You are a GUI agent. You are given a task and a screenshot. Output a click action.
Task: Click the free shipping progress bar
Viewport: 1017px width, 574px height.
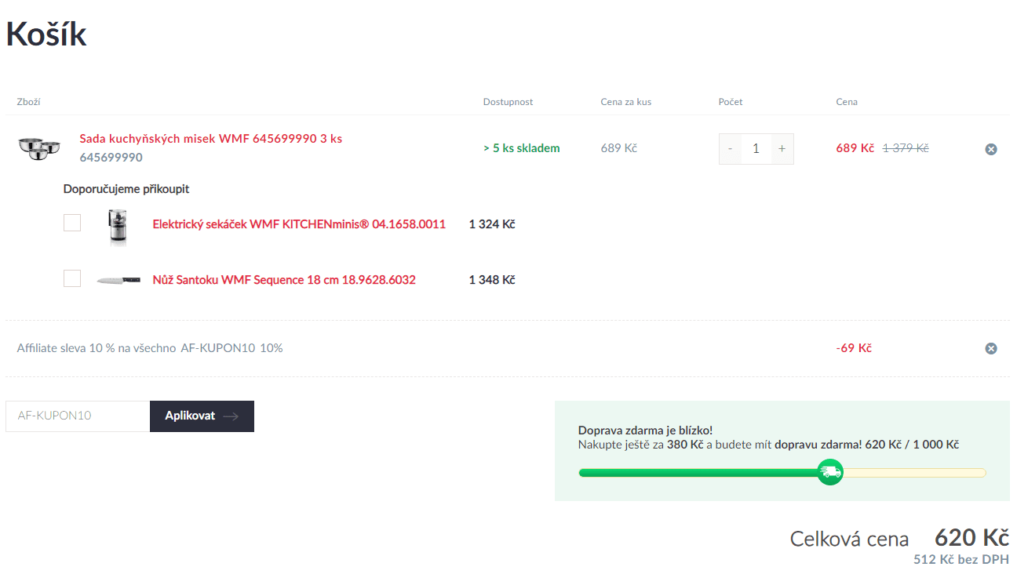click(782, 473)
